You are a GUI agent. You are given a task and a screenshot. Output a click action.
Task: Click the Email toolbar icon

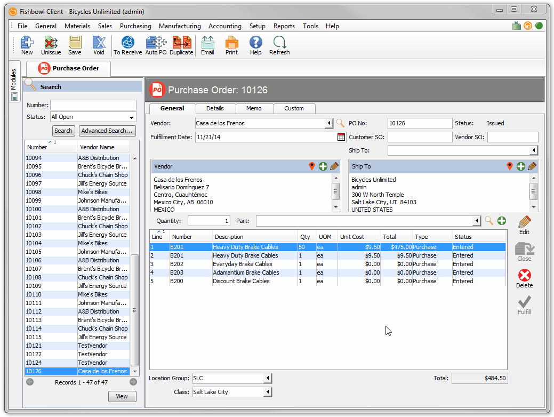tap(208, 45)
